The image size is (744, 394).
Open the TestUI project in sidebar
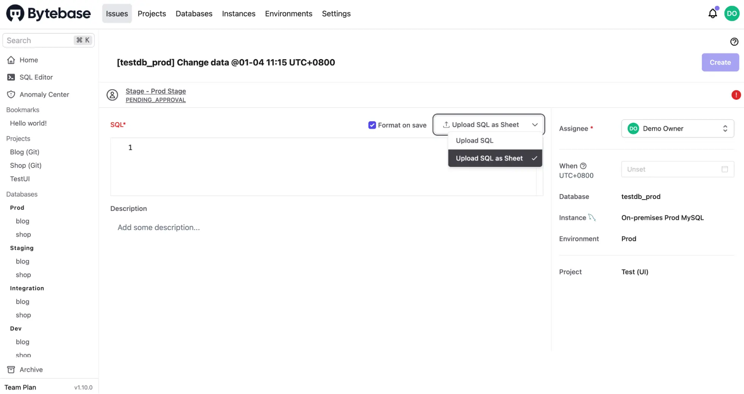[20, 179]
